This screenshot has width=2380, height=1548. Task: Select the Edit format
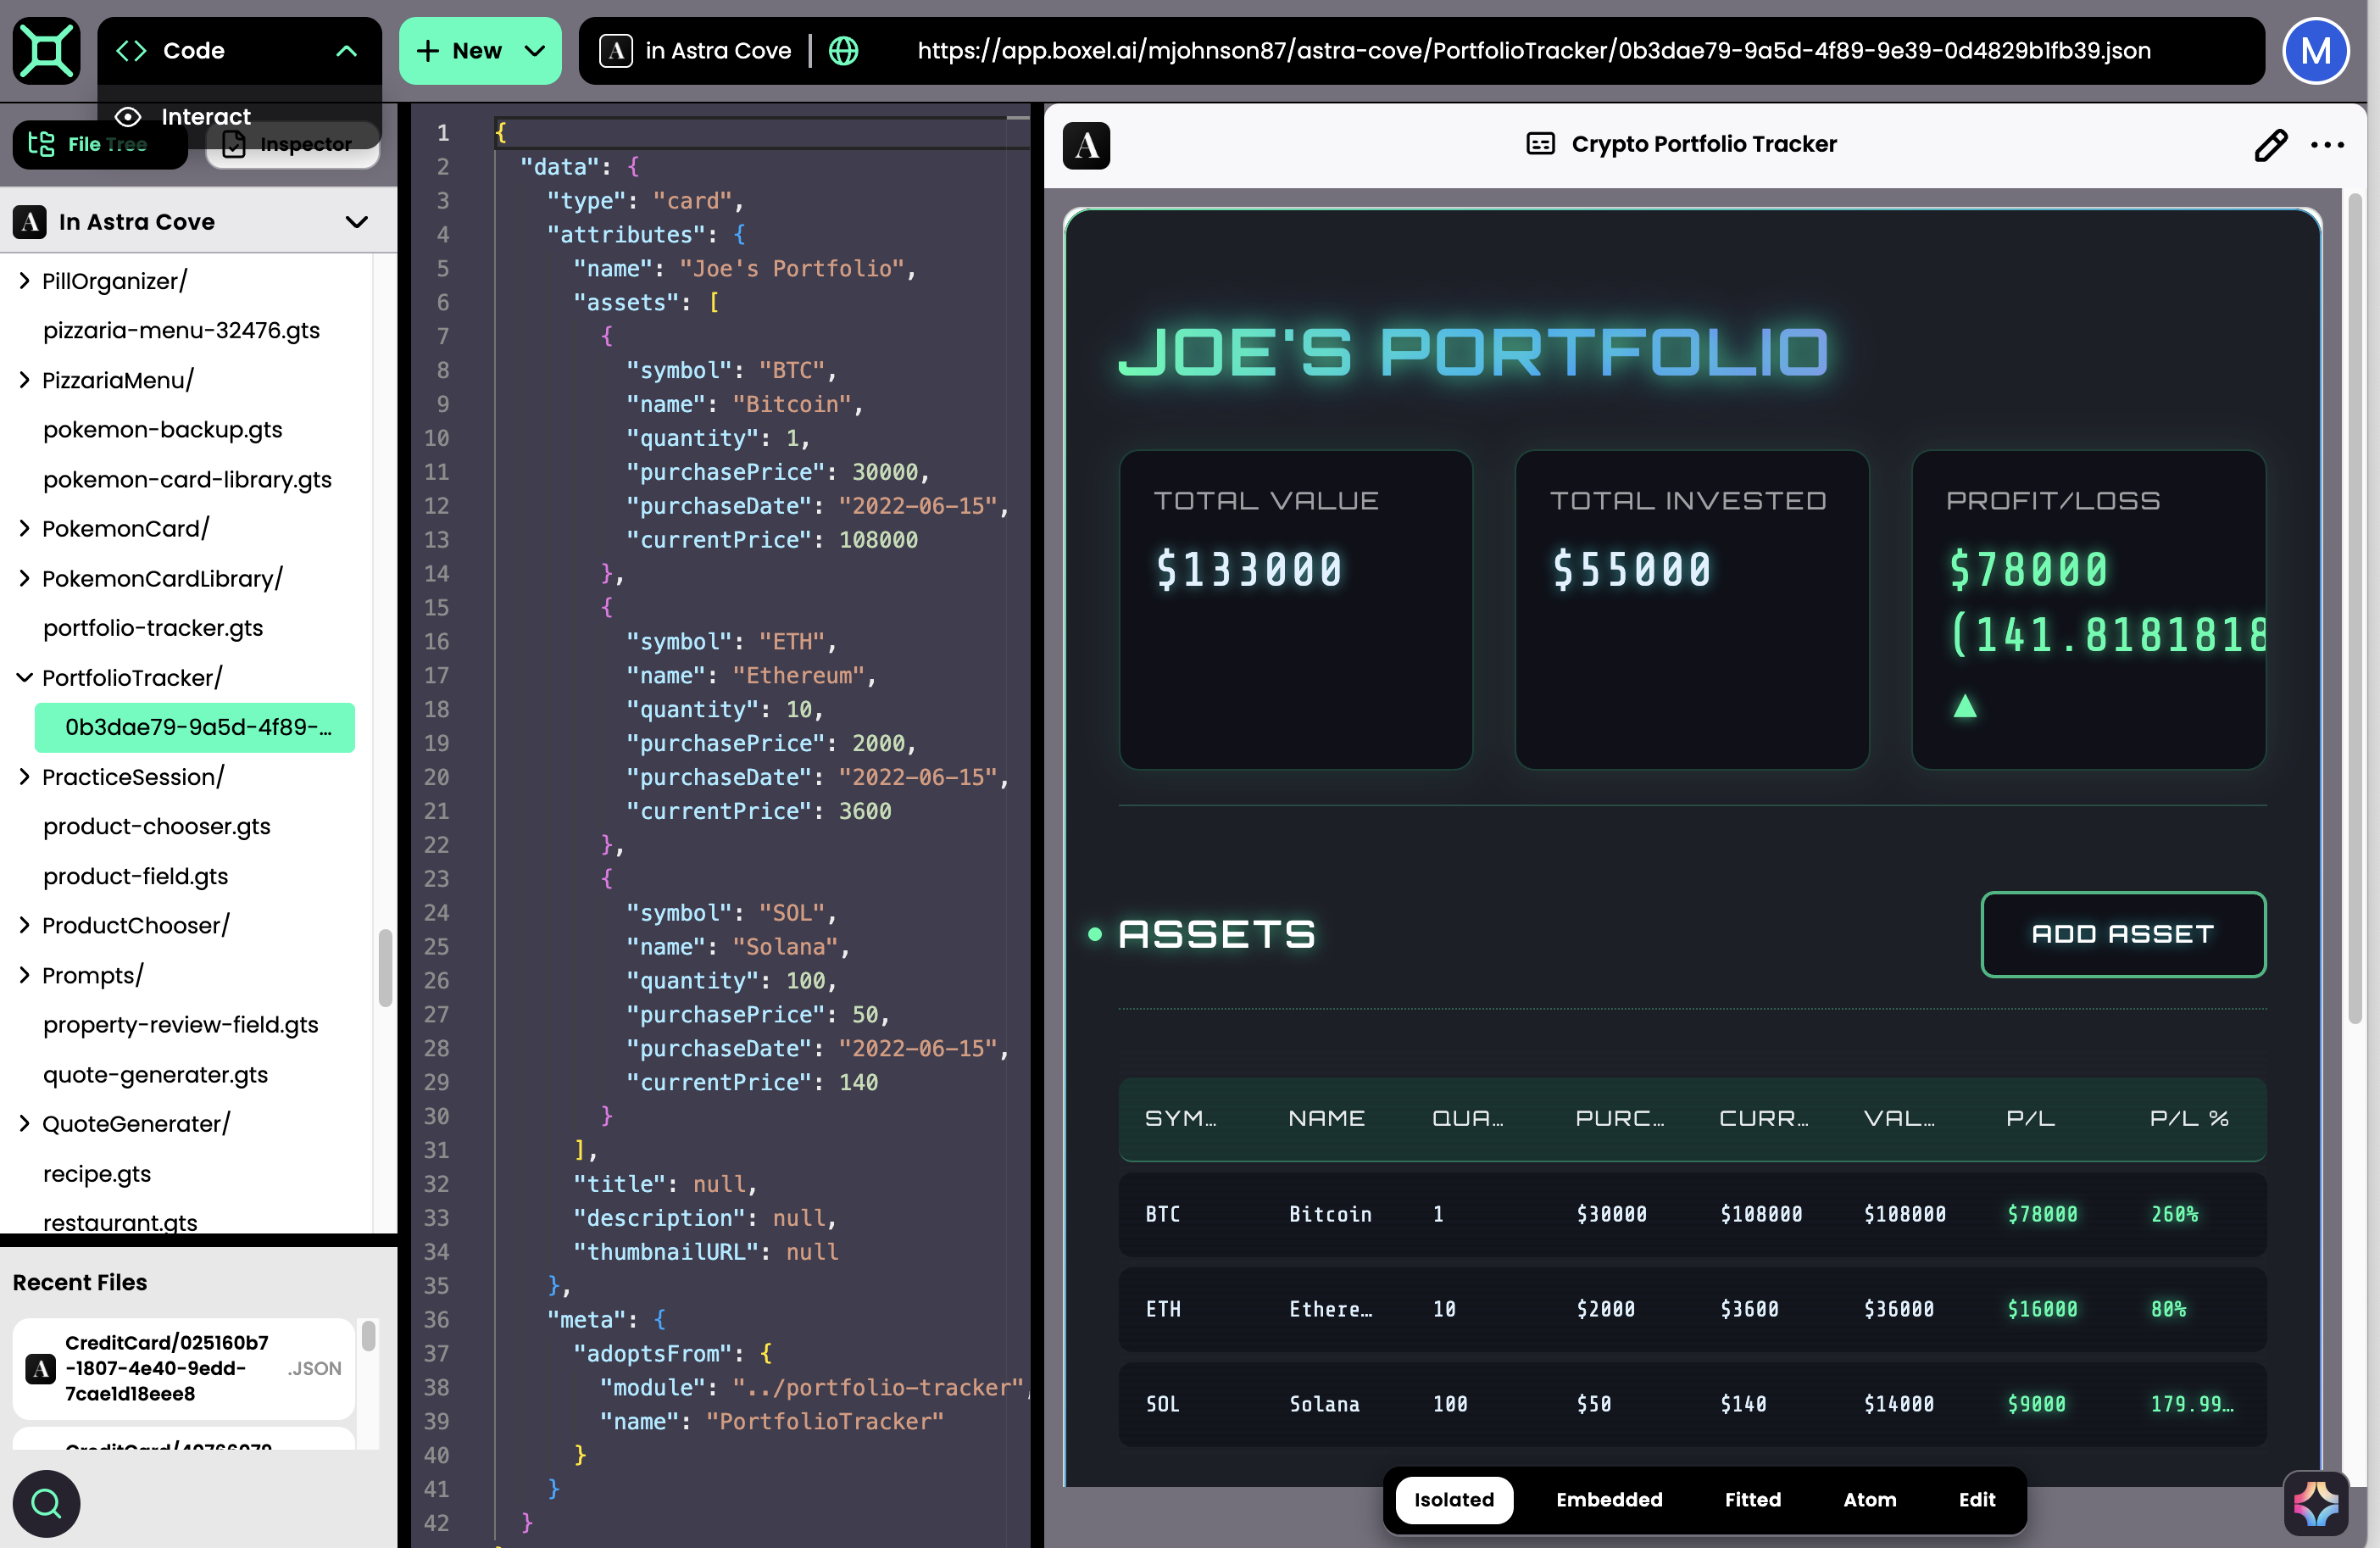[1976, 1499]
